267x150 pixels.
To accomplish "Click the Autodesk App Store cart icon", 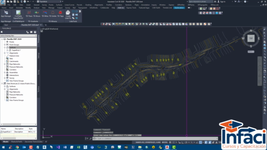I will tap(235, 2).
